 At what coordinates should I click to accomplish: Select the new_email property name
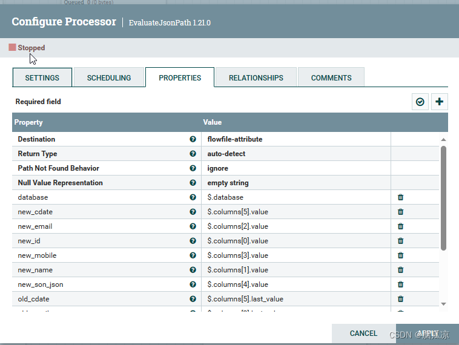pos(35,226)
